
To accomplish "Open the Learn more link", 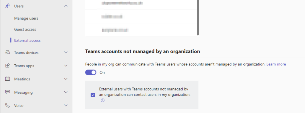I will (276, 64).
